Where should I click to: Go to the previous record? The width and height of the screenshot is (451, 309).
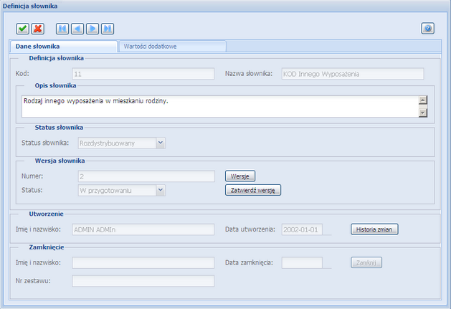[x=77, y=29]
